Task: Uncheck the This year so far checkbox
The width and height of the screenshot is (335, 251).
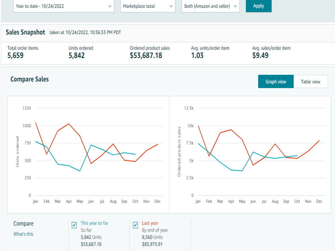Action: [74, 225]
